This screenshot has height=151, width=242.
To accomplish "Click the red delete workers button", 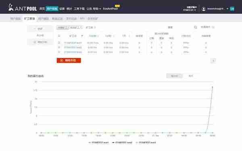I will click(x=69, y=60).
